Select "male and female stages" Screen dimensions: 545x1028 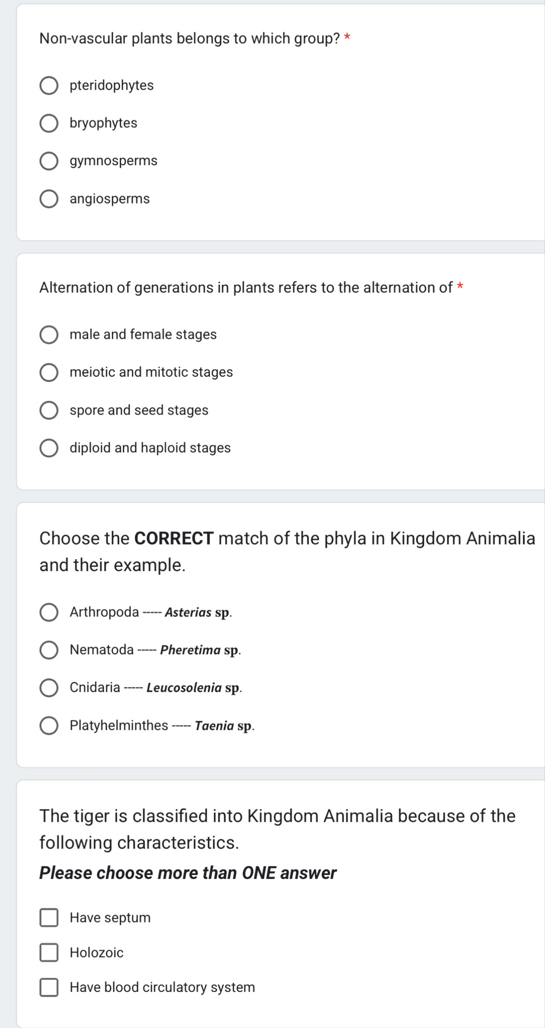[x=50, y=335]
